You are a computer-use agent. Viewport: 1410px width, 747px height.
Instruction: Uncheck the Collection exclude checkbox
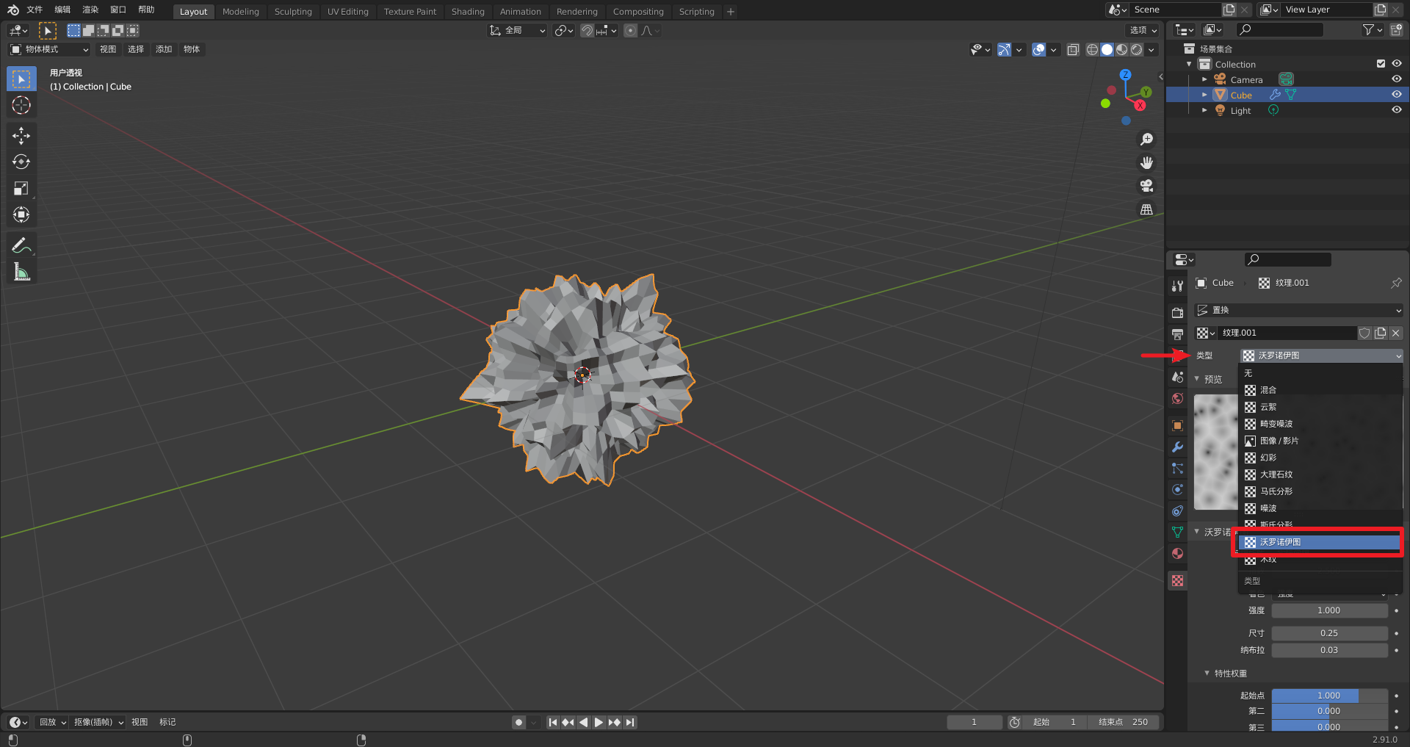pos(1381,64)
